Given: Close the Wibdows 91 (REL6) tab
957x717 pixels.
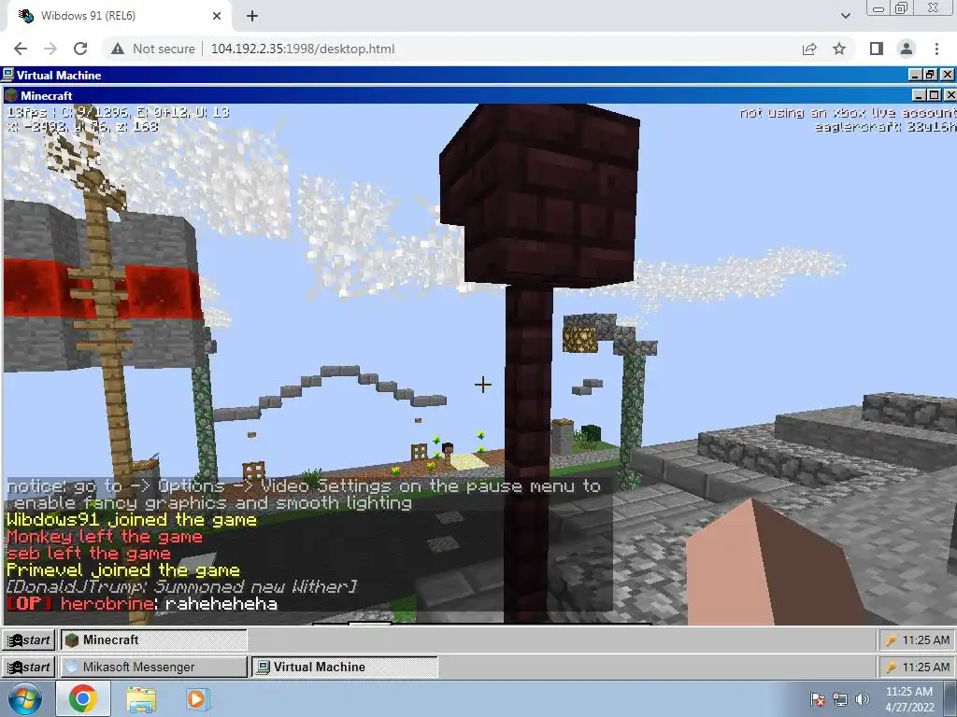Looking at the screenshot, I should (217, 16).
